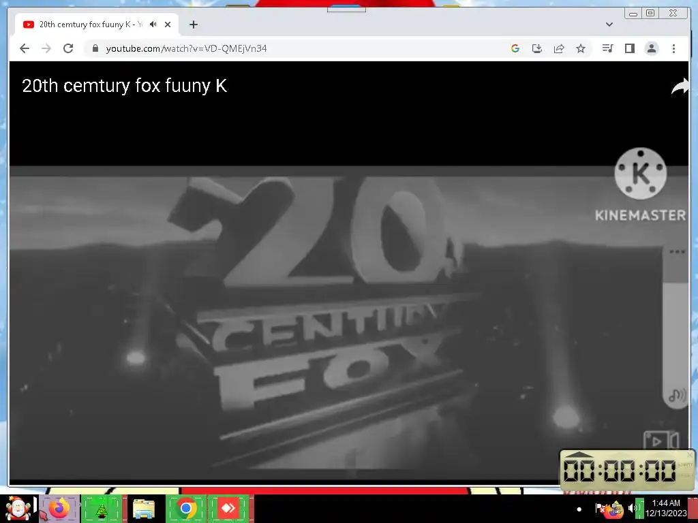Open a new tab with plus button
Image resolution: width=698 pixels, height=523 pixels.
193,25
